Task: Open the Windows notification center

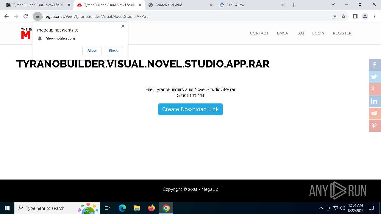Action: 371,208
